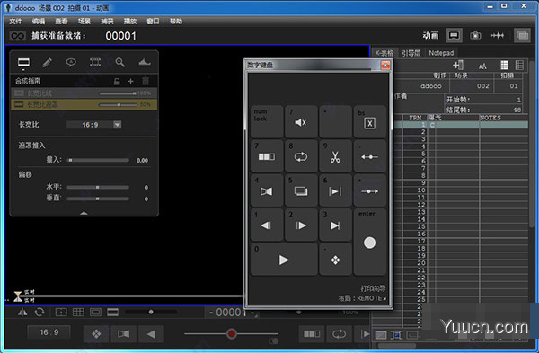Adjust the 垂直 vertical offset slider

click(x=98, y=199)
